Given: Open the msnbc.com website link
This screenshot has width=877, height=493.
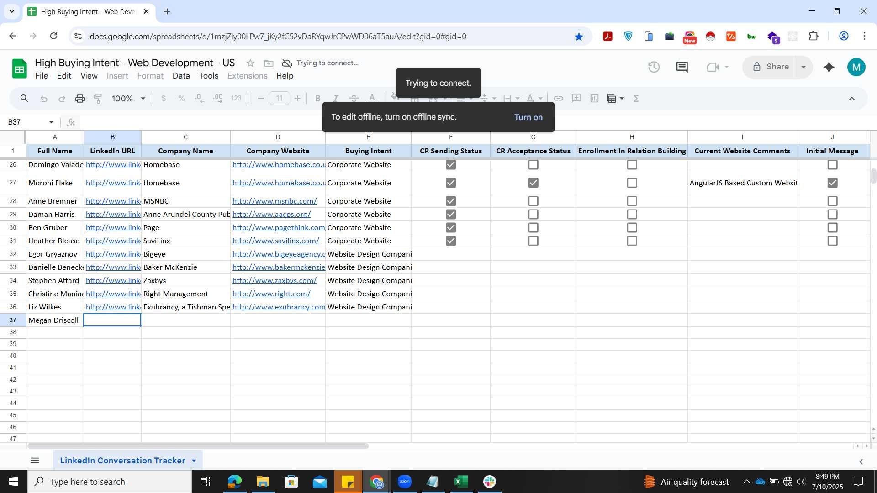Looking at the screenshot, I should [275, 201].
